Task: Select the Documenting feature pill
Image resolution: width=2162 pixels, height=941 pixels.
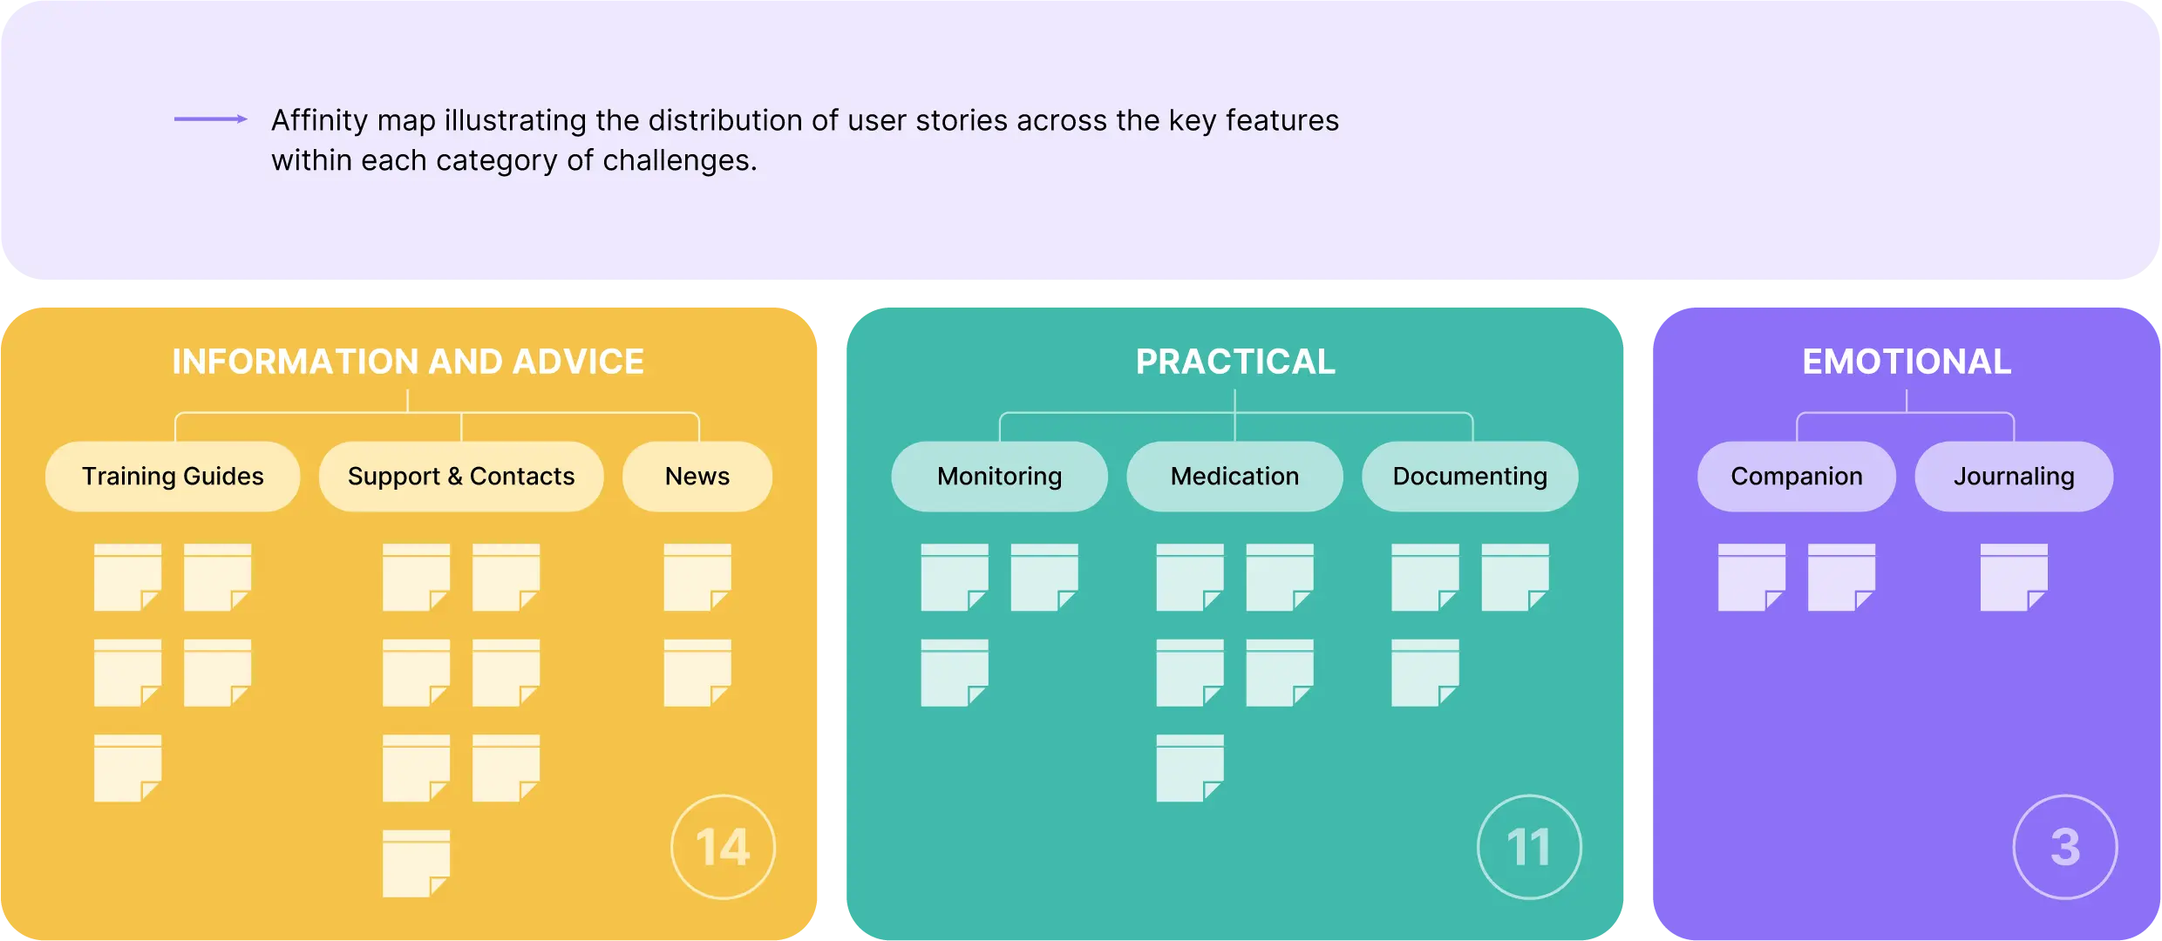Action: (1470, 477)
